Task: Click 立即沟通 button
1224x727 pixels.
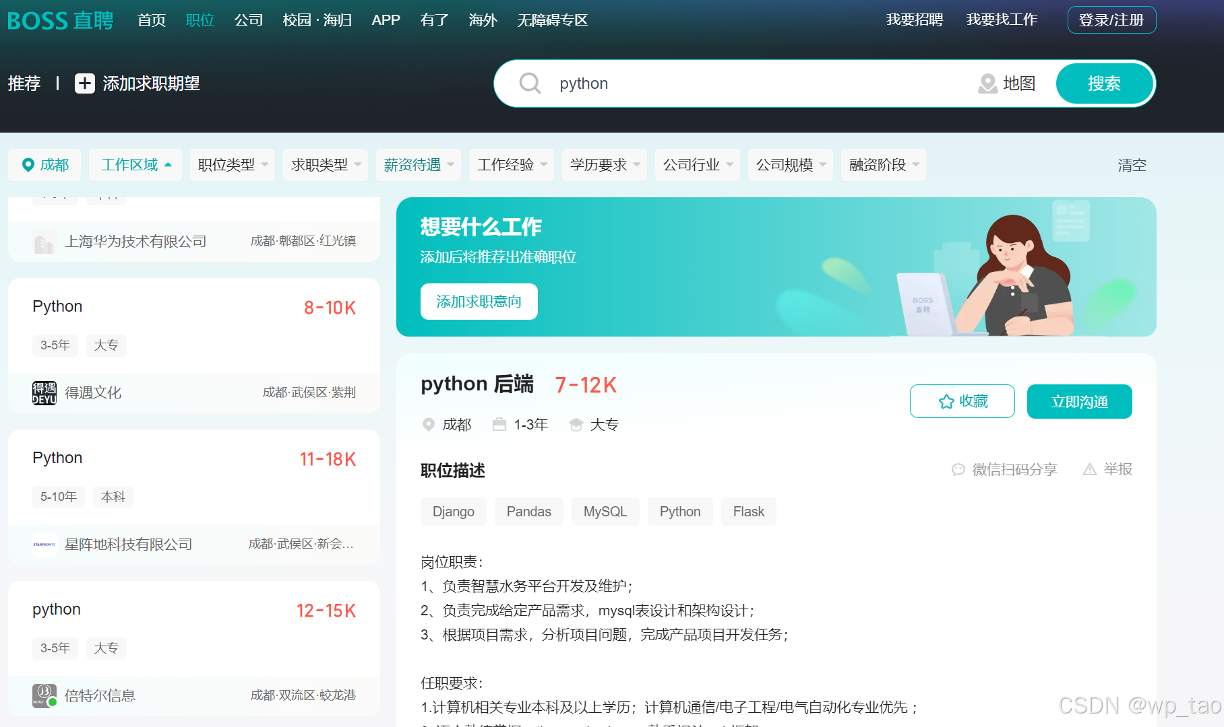Action: click(x=1080, y=402)
